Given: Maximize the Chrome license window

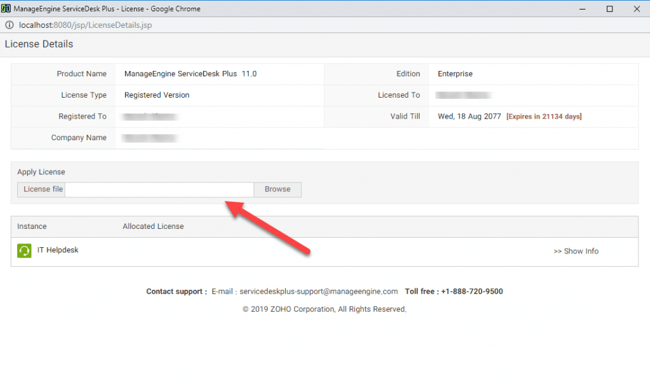Looking at the screenshot, I should pyautogui.click(x=609, y=9).
